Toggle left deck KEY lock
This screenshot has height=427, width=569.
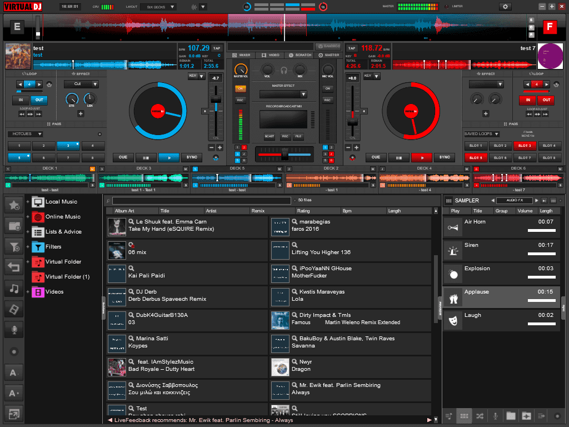click(x=193, y=76)
